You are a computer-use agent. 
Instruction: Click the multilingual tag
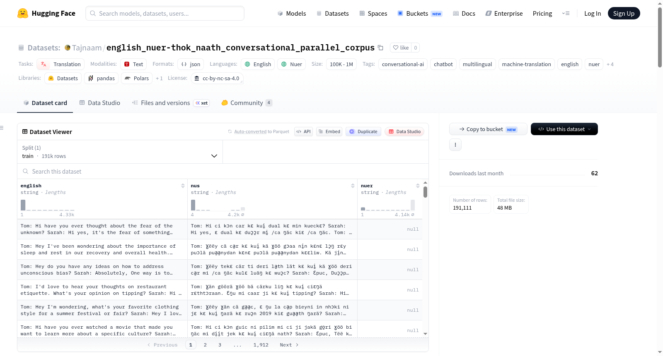(477, 64)
